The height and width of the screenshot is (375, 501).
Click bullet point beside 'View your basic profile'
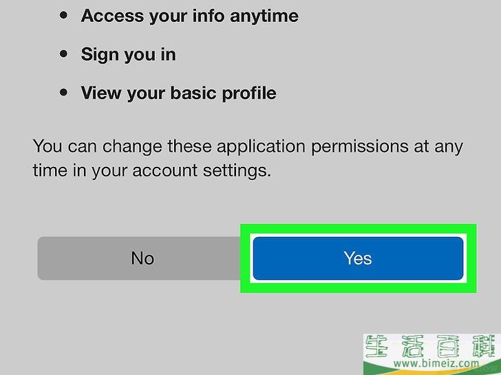coord(63,93)
